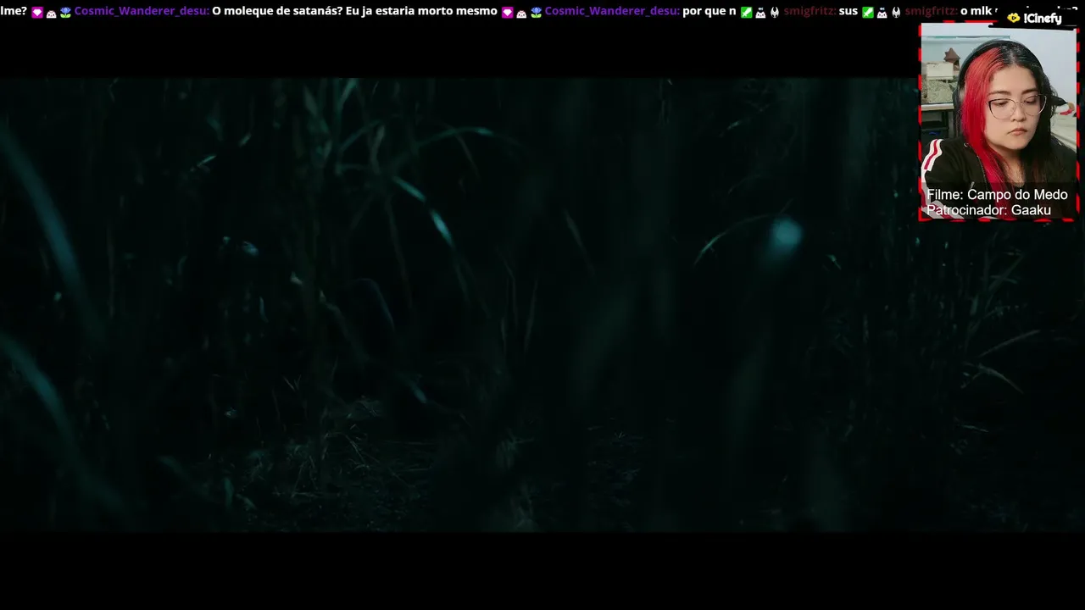Click the chat message "O moleque de satanás? Eu ja estaria morto mesmo"
The width and height of the screenshot is (1085, 610).
354,12
